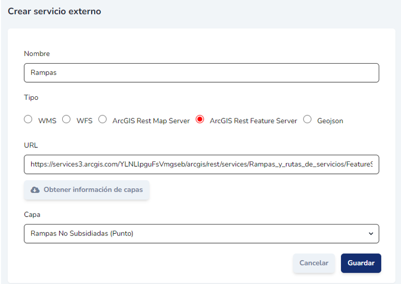Viewport: 401px width, 284px height.
Task: Save the service with Guardar
Action: (361, 263)
